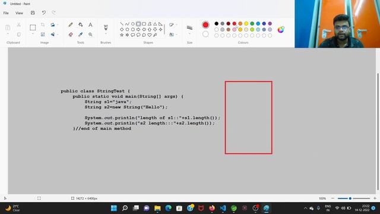
Task: Open the Shape outline dropdown
Action: (173, 25)
